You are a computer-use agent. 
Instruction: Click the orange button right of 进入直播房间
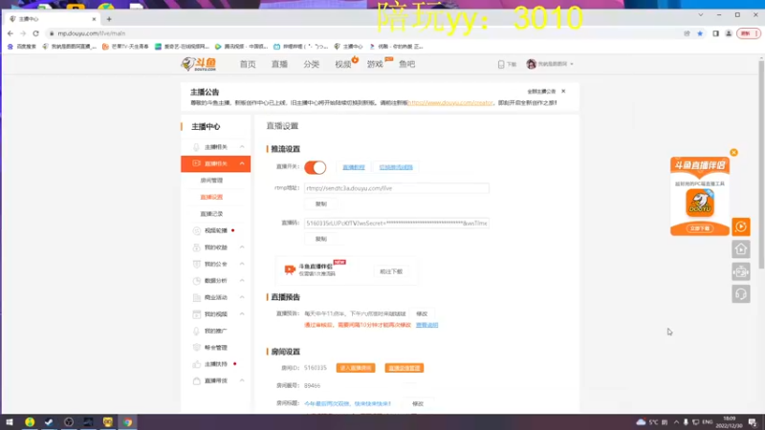click(404, 368)
